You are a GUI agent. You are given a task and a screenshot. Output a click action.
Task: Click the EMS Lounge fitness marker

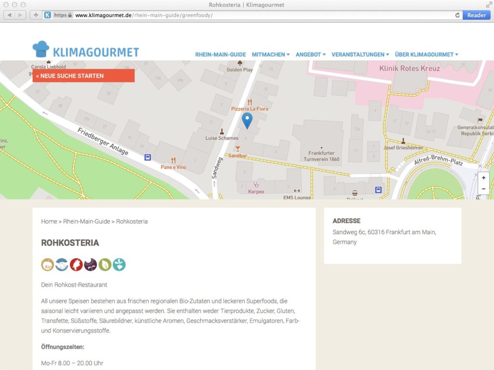tap(297, 191)
